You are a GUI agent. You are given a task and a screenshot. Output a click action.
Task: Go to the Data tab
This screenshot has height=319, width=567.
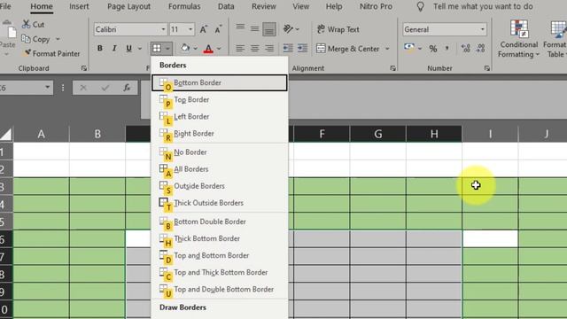click(x=226, y=6)
